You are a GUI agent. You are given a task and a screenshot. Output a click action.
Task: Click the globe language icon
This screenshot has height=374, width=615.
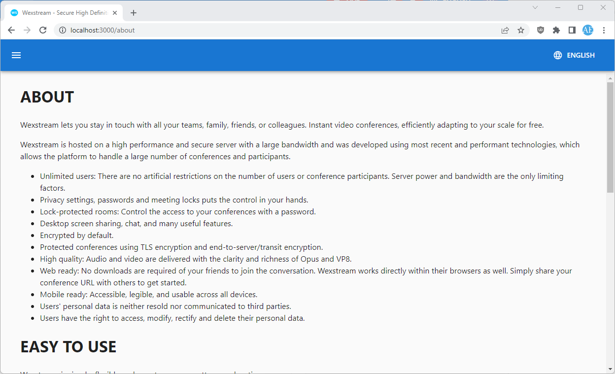tap(558, 55)
